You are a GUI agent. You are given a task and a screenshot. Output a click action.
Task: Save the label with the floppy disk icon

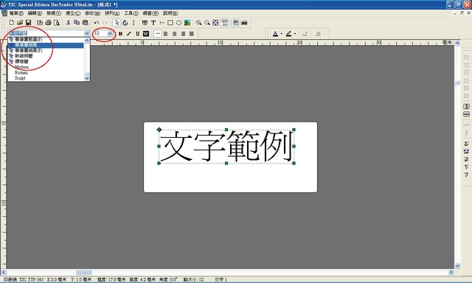click(28, 23)
